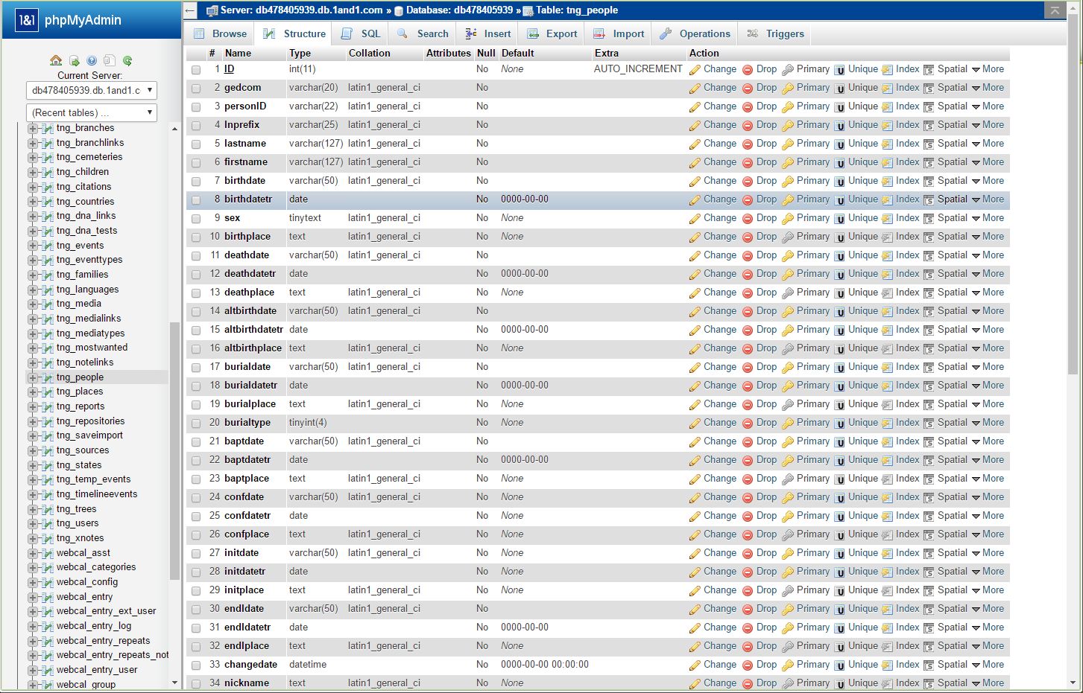This screenshot has width=1083, height=693.
Task: Go to the Export tab
Action: [552, 33]
